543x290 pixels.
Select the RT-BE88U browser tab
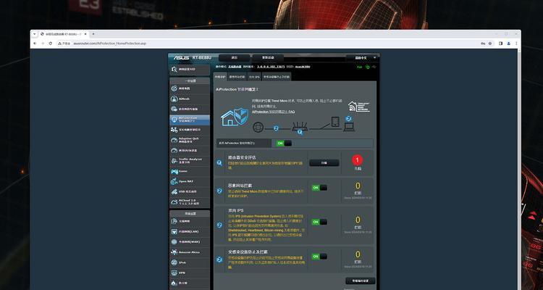coord(64,34)
